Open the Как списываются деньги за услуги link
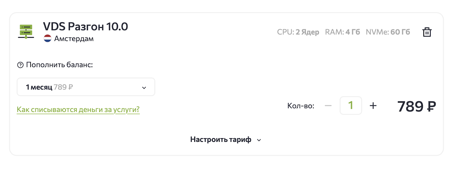Image resolution: width=453 pixels, height=169 pixels. click(78, 109)
